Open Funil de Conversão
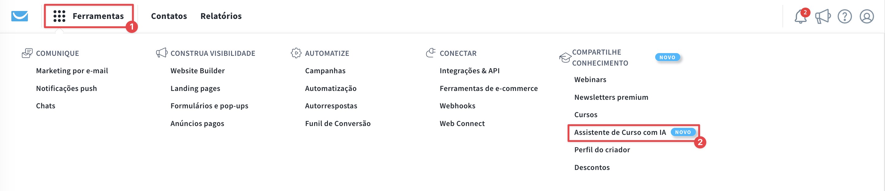This screenshot has width=885, height=191. tap(337, 124)
